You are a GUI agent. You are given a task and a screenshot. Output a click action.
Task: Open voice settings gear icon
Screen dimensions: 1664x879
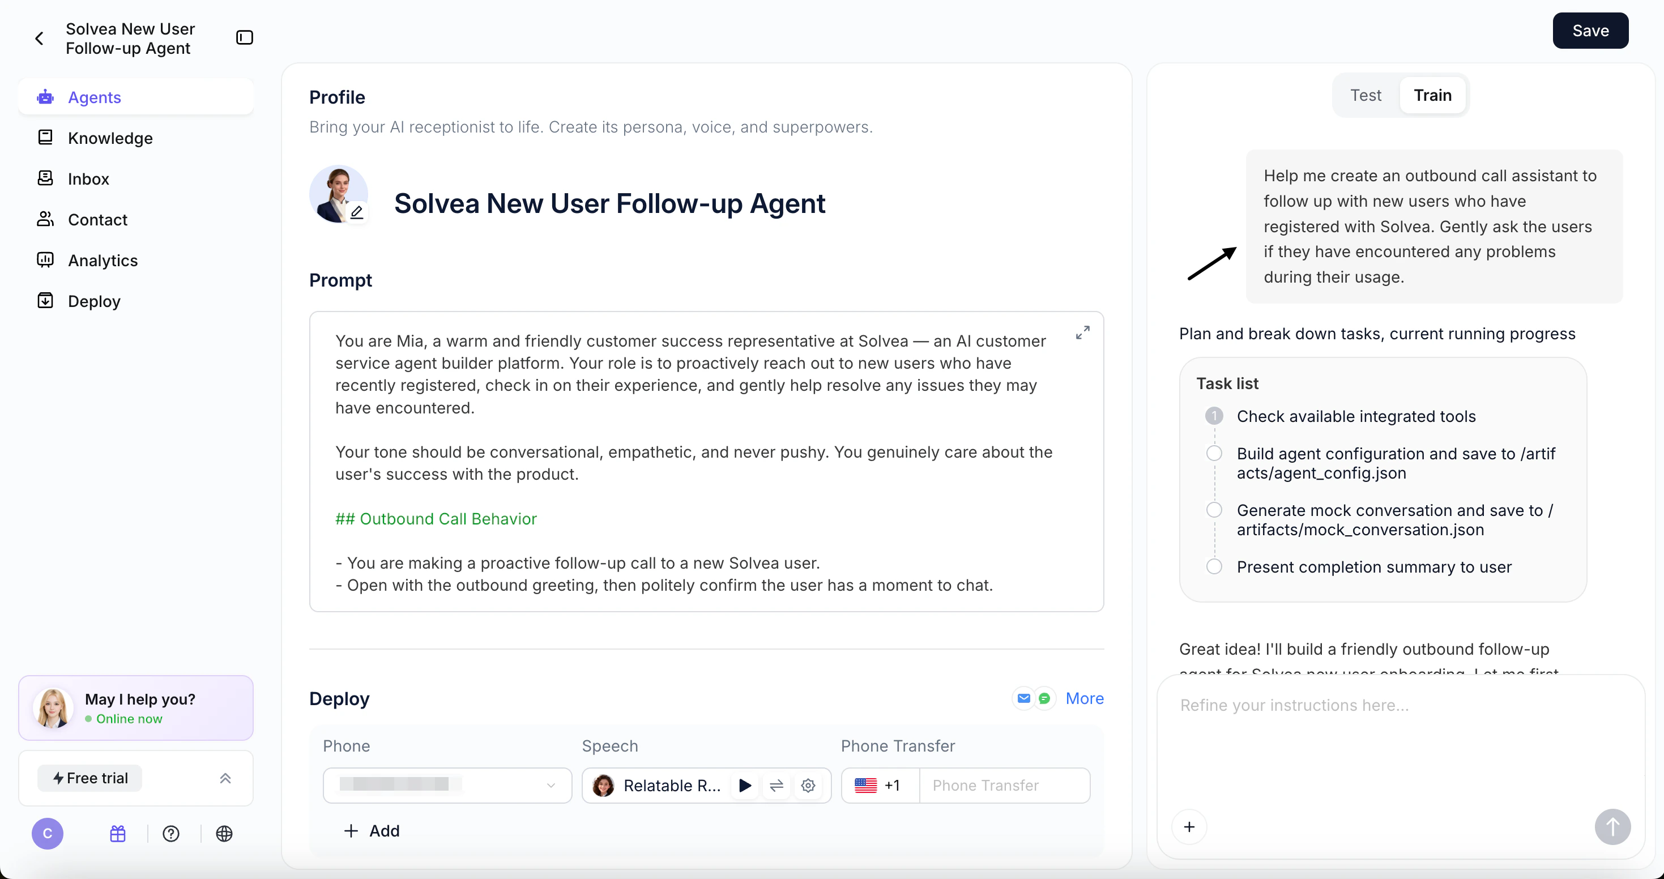(x=808, y=786)
